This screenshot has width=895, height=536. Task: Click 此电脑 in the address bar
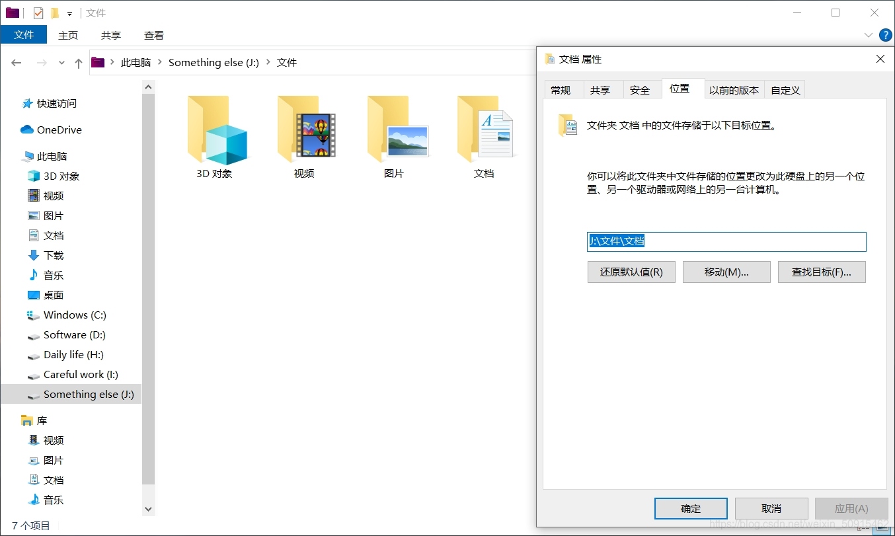click(136, 63)
